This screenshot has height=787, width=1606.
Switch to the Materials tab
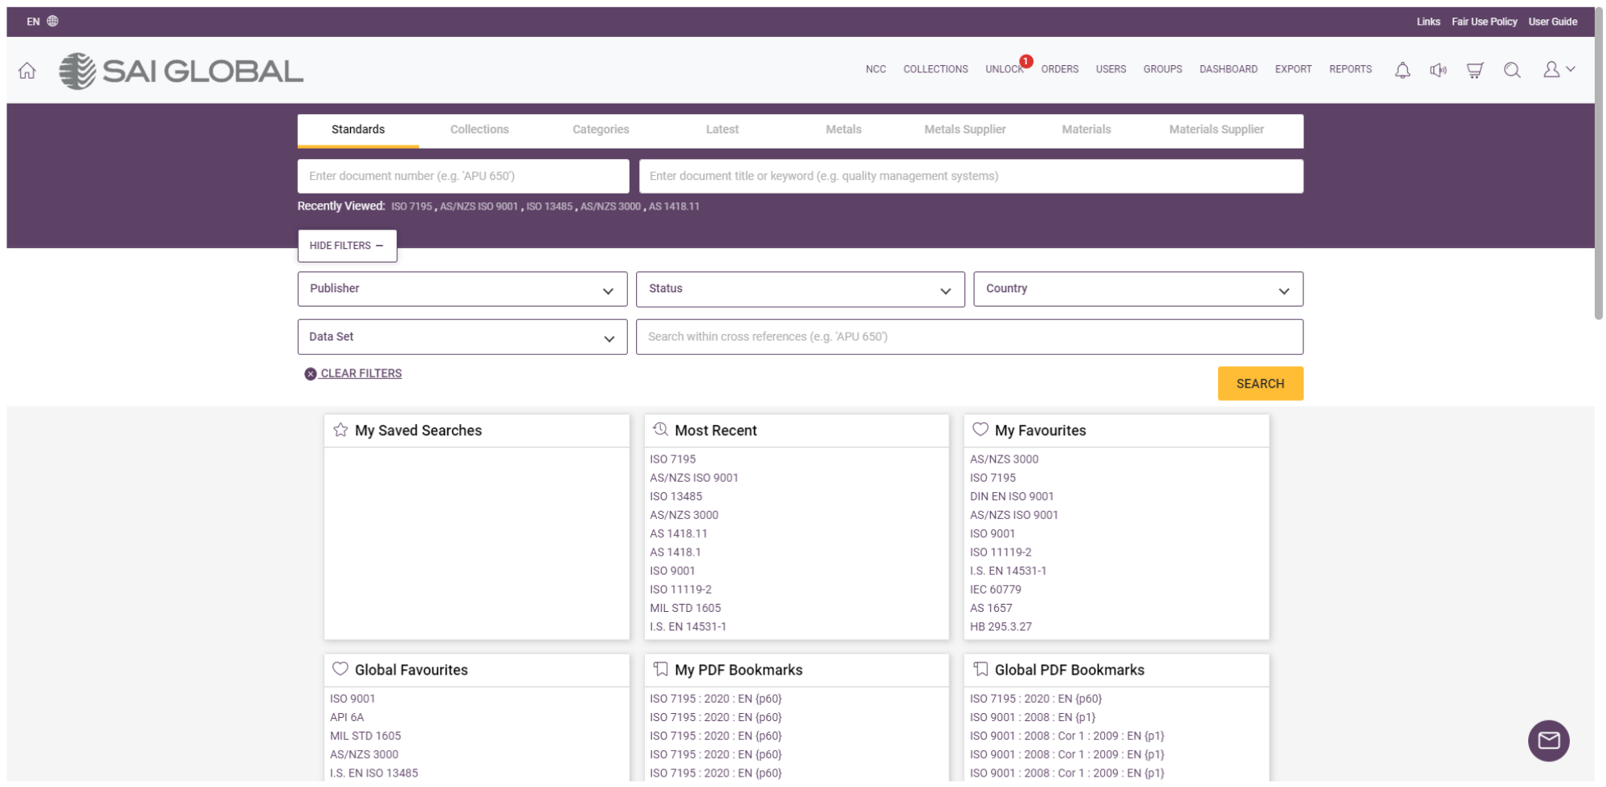click(x=1086, y=130)
